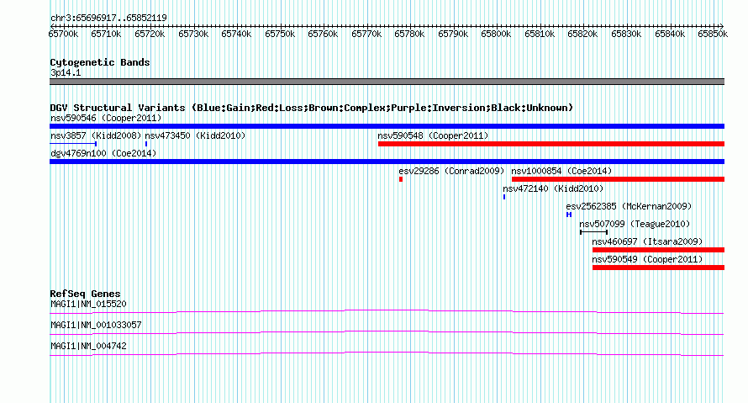748x403 pixels.
Task: Open MAGI1|NM_015520 gene label
Action: pos(88,305)
